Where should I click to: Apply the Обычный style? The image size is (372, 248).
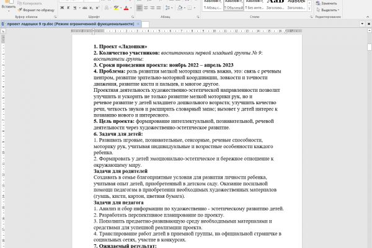[234, 6]
